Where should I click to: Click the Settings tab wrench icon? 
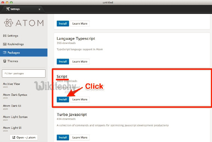[8, 9]
